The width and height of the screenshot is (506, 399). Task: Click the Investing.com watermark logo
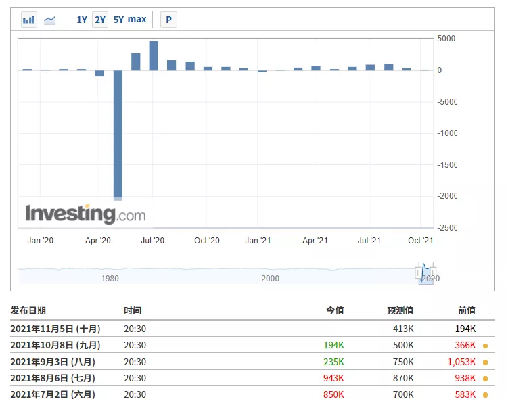(85, 214)
